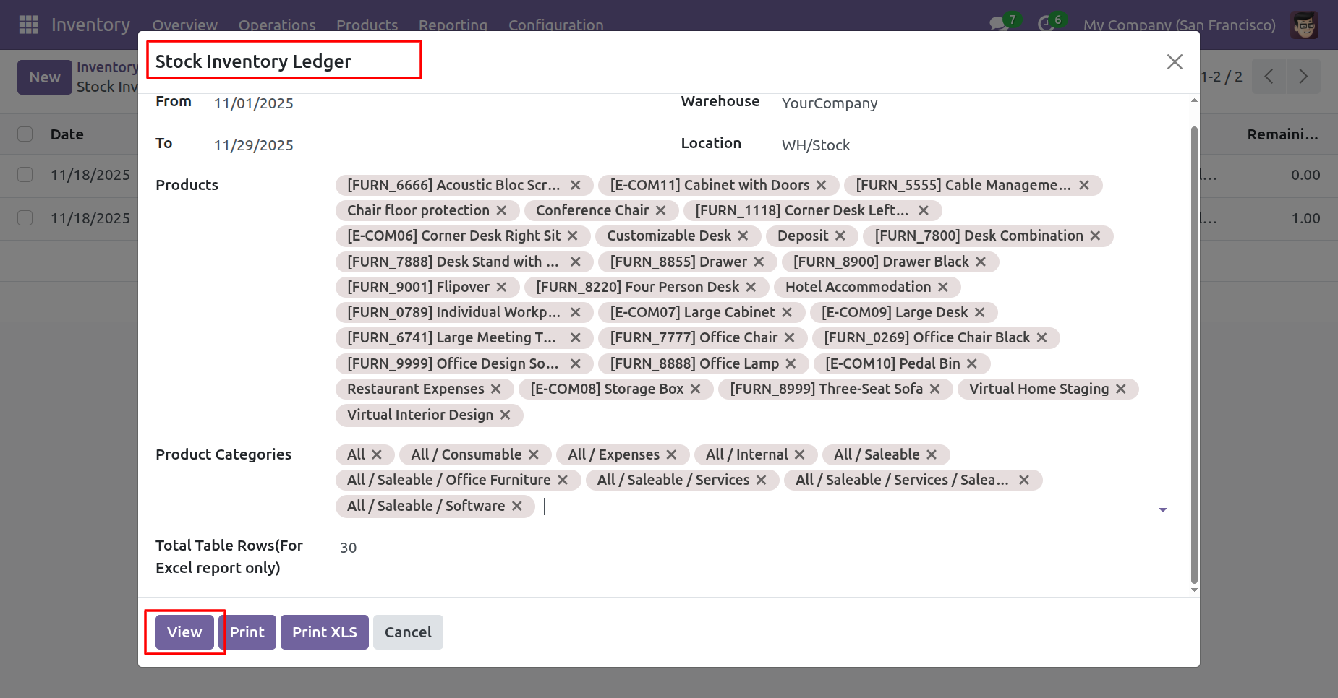Edit the To date field

tap(254, 145)
